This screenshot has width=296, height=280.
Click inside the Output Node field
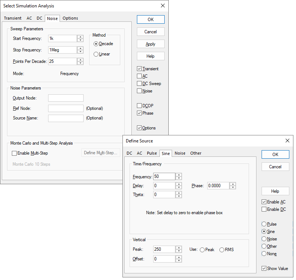(x=65, y=98)
